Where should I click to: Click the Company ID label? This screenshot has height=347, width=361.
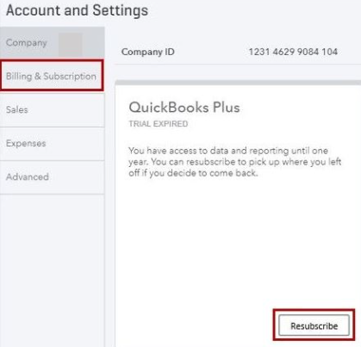click(x=148, y=52)
